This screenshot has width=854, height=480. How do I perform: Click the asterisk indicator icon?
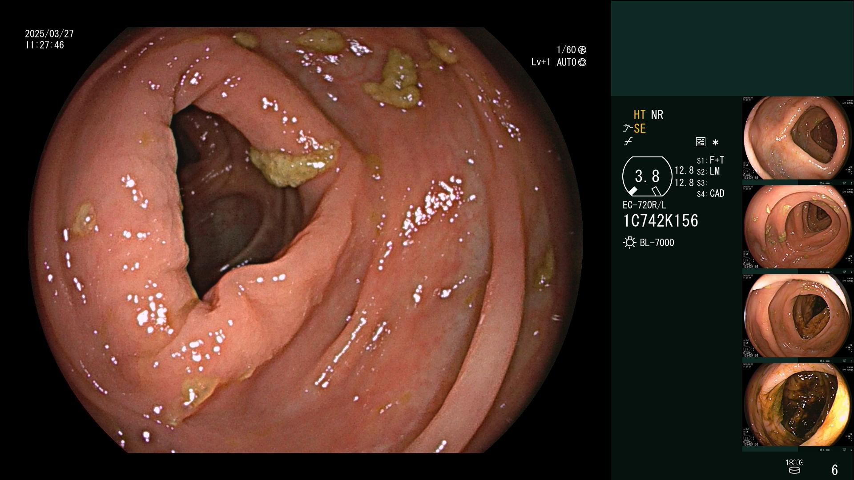tap(715, 143)
